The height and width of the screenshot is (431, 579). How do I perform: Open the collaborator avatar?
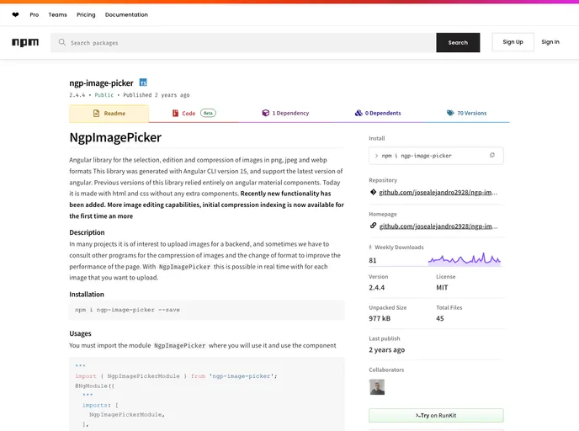(376, 386)
